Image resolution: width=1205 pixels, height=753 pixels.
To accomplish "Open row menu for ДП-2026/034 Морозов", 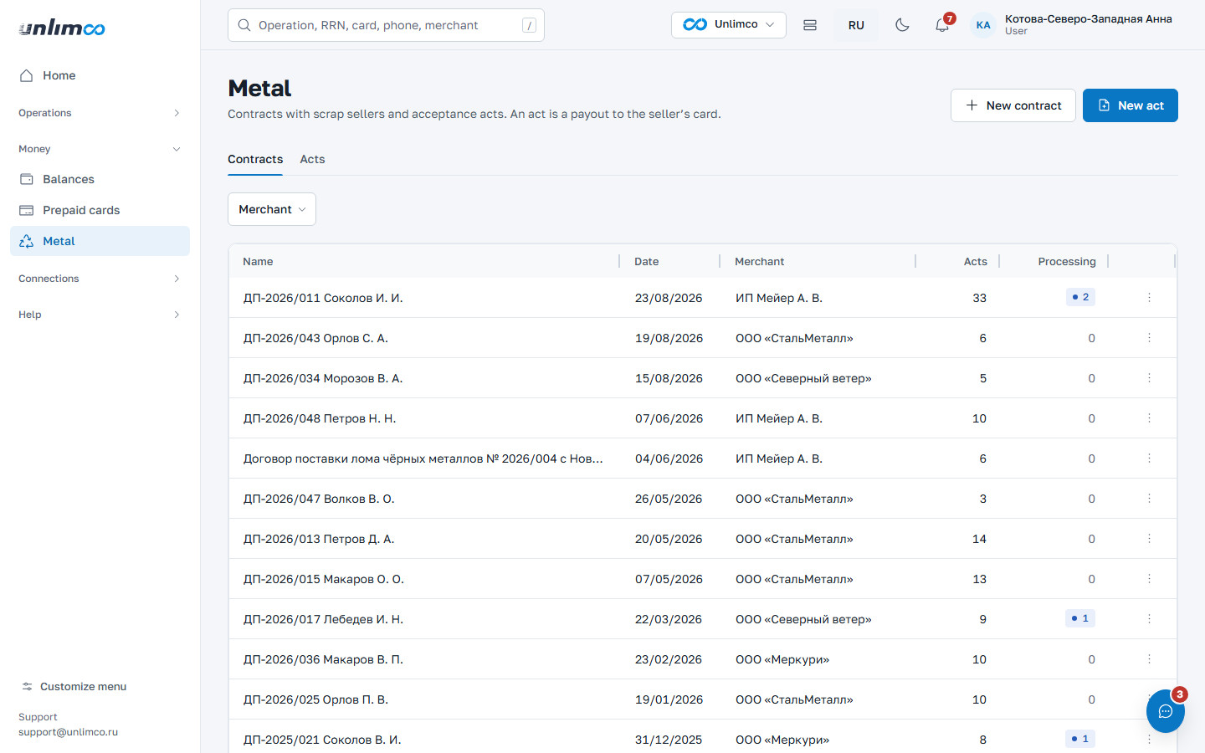I will [x=1149, y=378].
